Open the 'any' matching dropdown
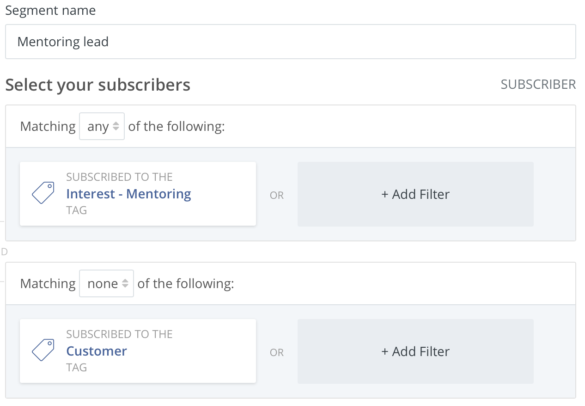The width and height of the screenshot is (585, 406). 102,126
